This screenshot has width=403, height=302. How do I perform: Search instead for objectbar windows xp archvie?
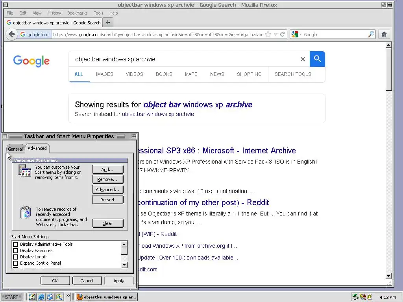coord(158,114)
